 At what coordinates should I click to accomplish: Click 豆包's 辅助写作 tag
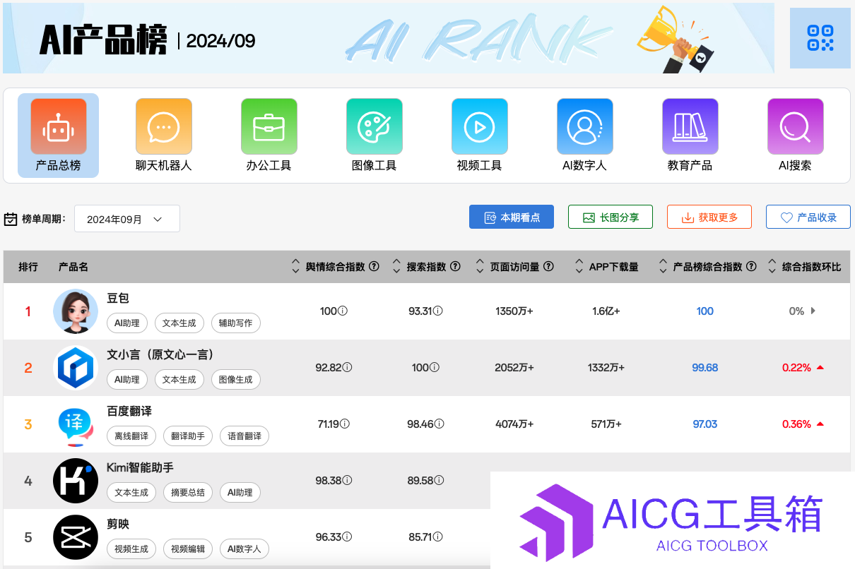point(236,323)
